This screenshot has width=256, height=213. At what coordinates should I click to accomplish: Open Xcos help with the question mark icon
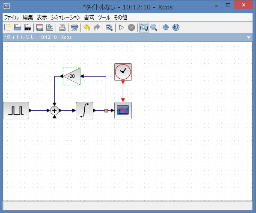176,27
